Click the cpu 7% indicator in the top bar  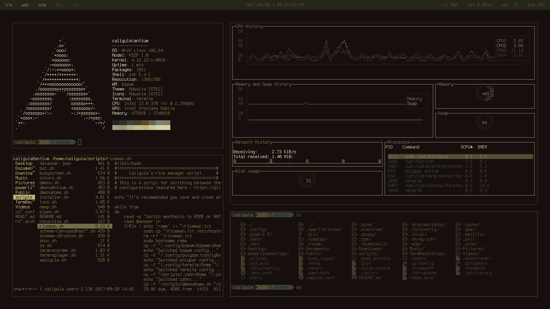tap(510, 5)
